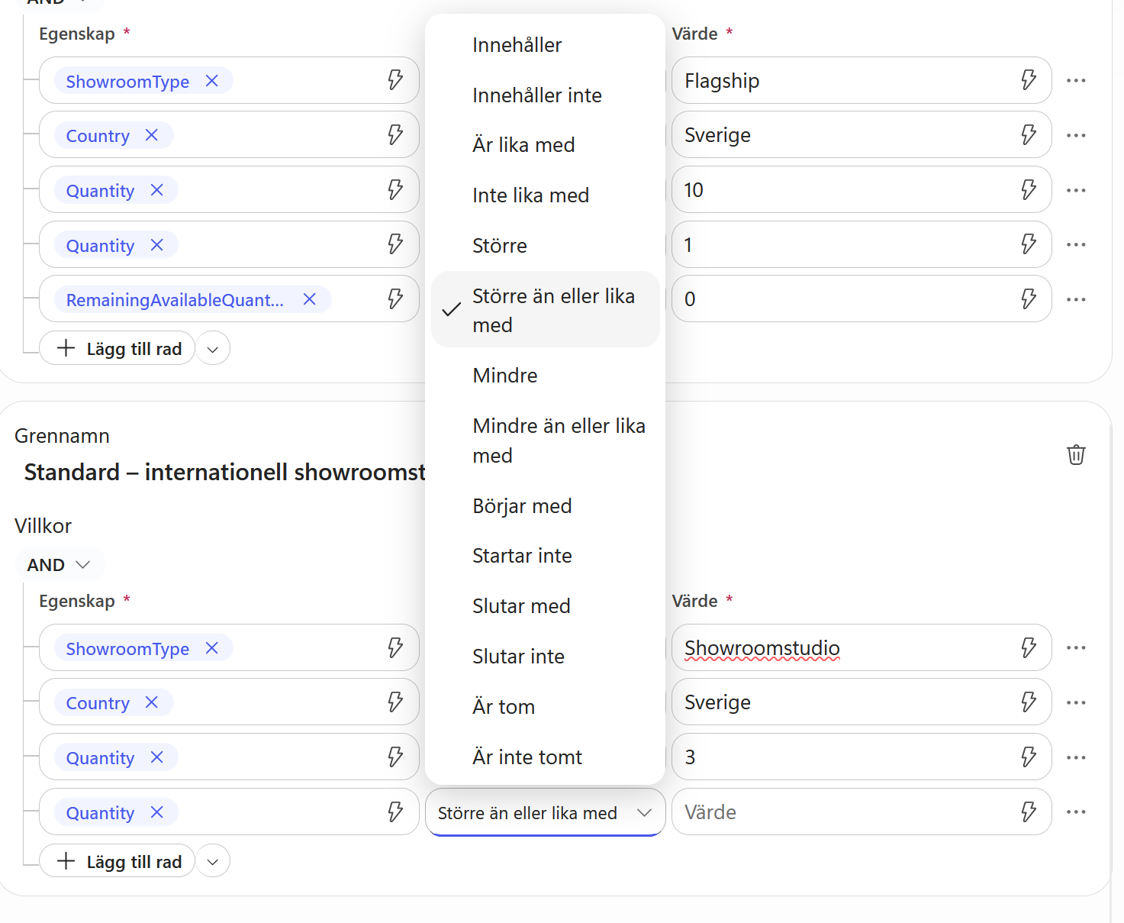The image size is (1124, 923).
Task: Select the Är inte tomt operator
Action: pyautogui.click(x=546, y=757)
